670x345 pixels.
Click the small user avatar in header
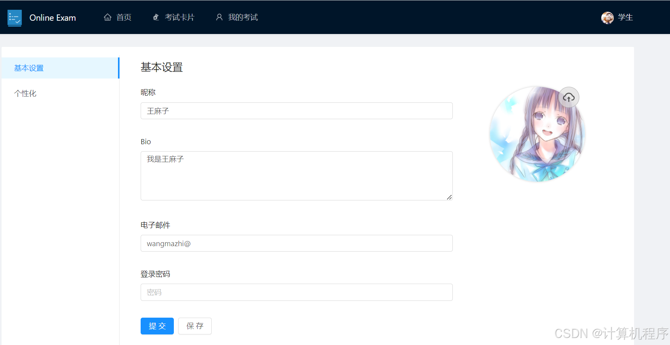607,18
